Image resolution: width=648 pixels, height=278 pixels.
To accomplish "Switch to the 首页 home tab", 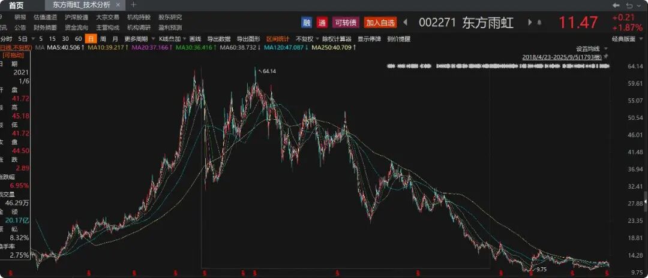I will [x=16, y=5].
